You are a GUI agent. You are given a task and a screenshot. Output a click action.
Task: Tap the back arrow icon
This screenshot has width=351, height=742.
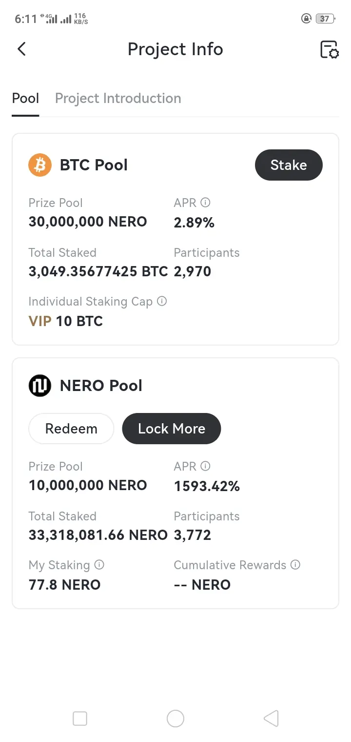[x=21, y=49]
